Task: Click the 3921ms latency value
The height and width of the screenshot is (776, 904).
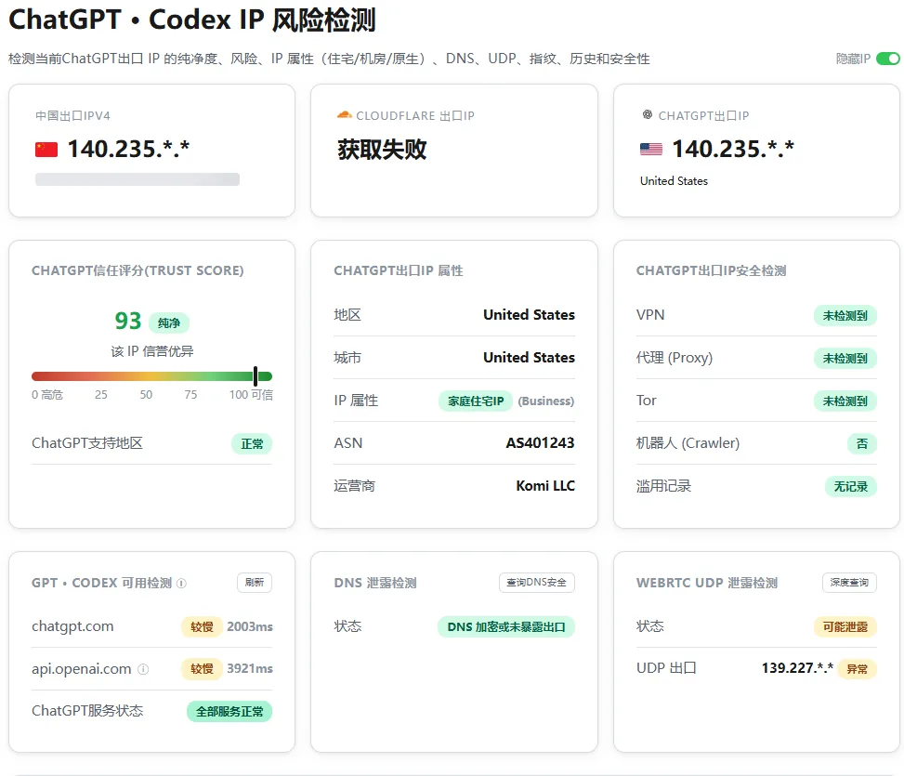Action: click(x=250, y=669)
